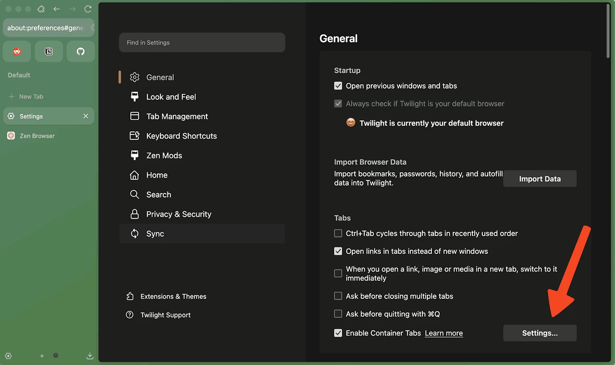This screenshot has width=615, height=365.
Task: Click the settings page vertical scrollbar
Action: click(608, 31)
